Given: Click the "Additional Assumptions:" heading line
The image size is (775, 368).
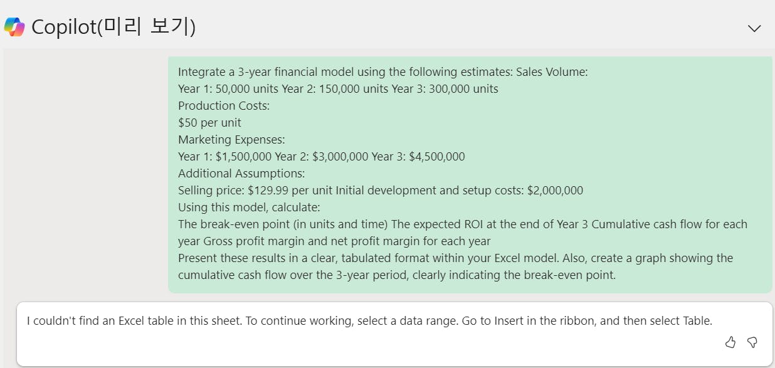Looking at the screenshot, I should (241, 173).
